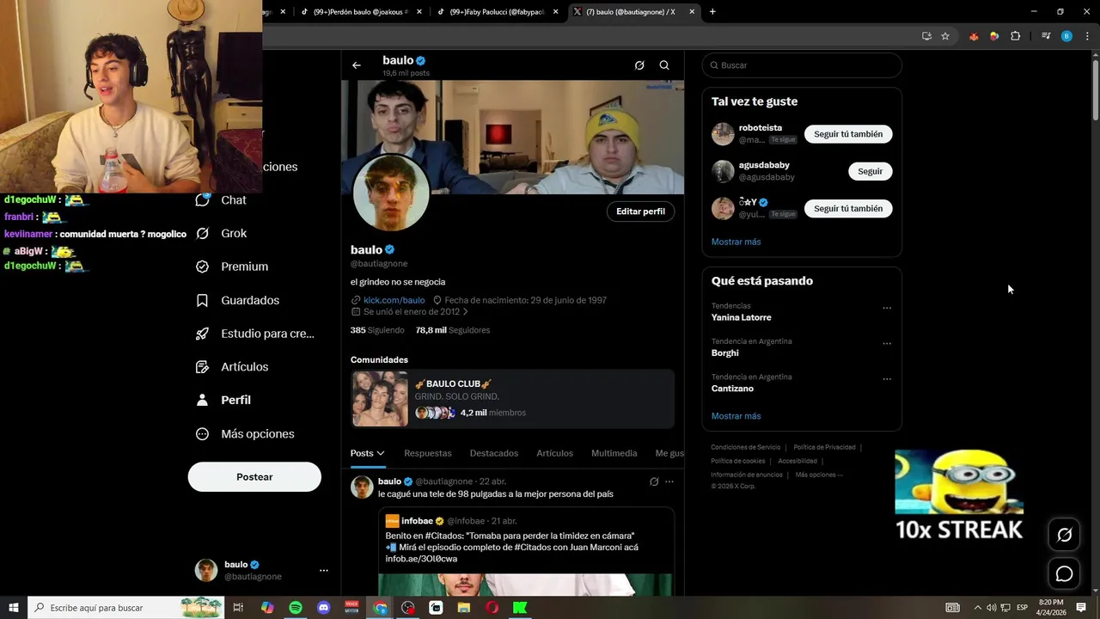The width and height of the screenshot is (1100, 619).
Task: Open options dots for Borghi trend
Action: click(887, 344)
